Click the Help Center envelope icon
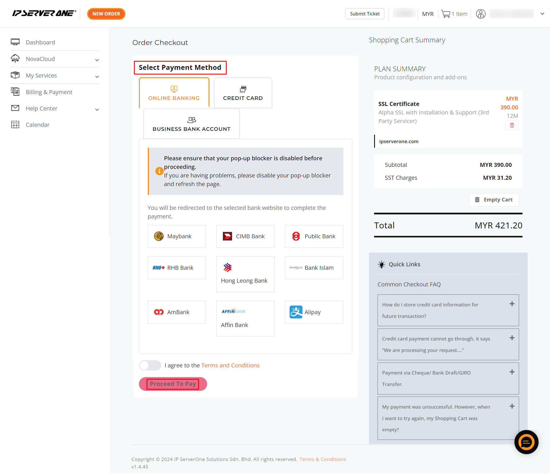The width and height of the screenshot is (550, 474). [15, 108]
